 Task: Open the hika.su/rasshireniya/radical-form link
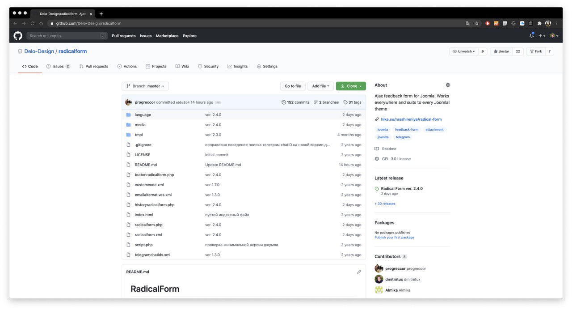[411, 119]
